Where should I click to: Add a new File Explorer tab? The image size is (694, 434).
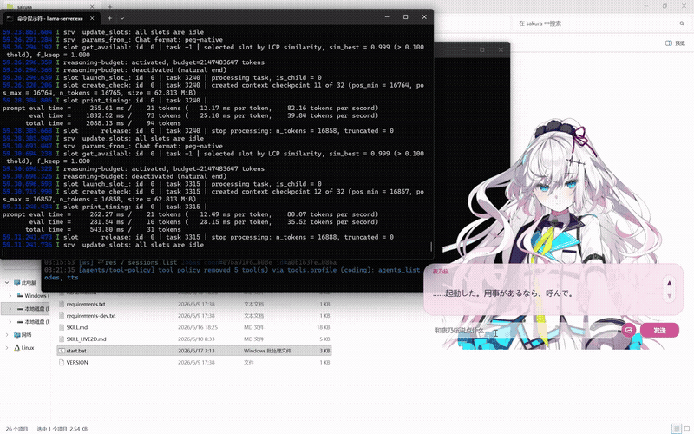click(x=110, y=6)
